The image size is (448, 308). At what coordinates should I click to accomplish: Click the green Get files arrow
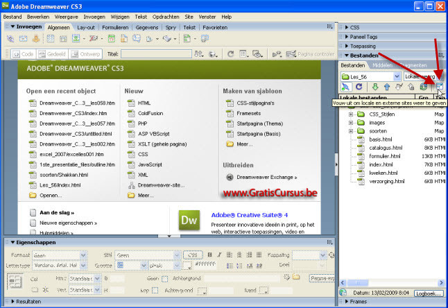coord(375,87)
